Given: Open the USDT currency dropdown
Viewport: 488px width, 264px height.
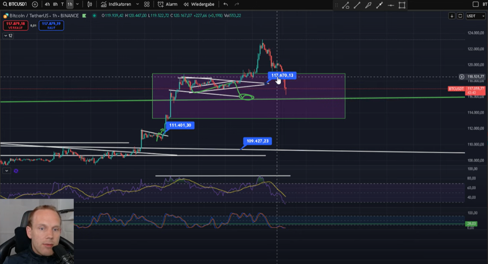Looking at the screenshot, I should 476,16.
